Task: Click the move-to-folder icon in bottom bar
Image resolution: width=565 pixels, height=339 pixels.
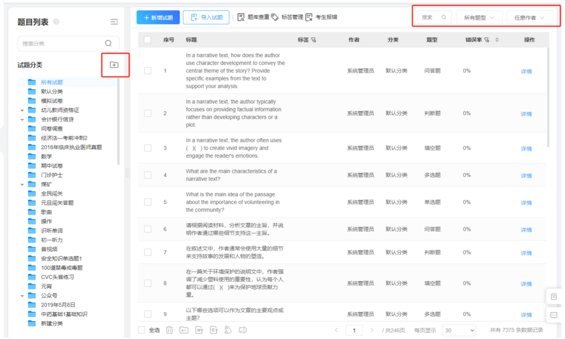Action: [x=184, y=330]
